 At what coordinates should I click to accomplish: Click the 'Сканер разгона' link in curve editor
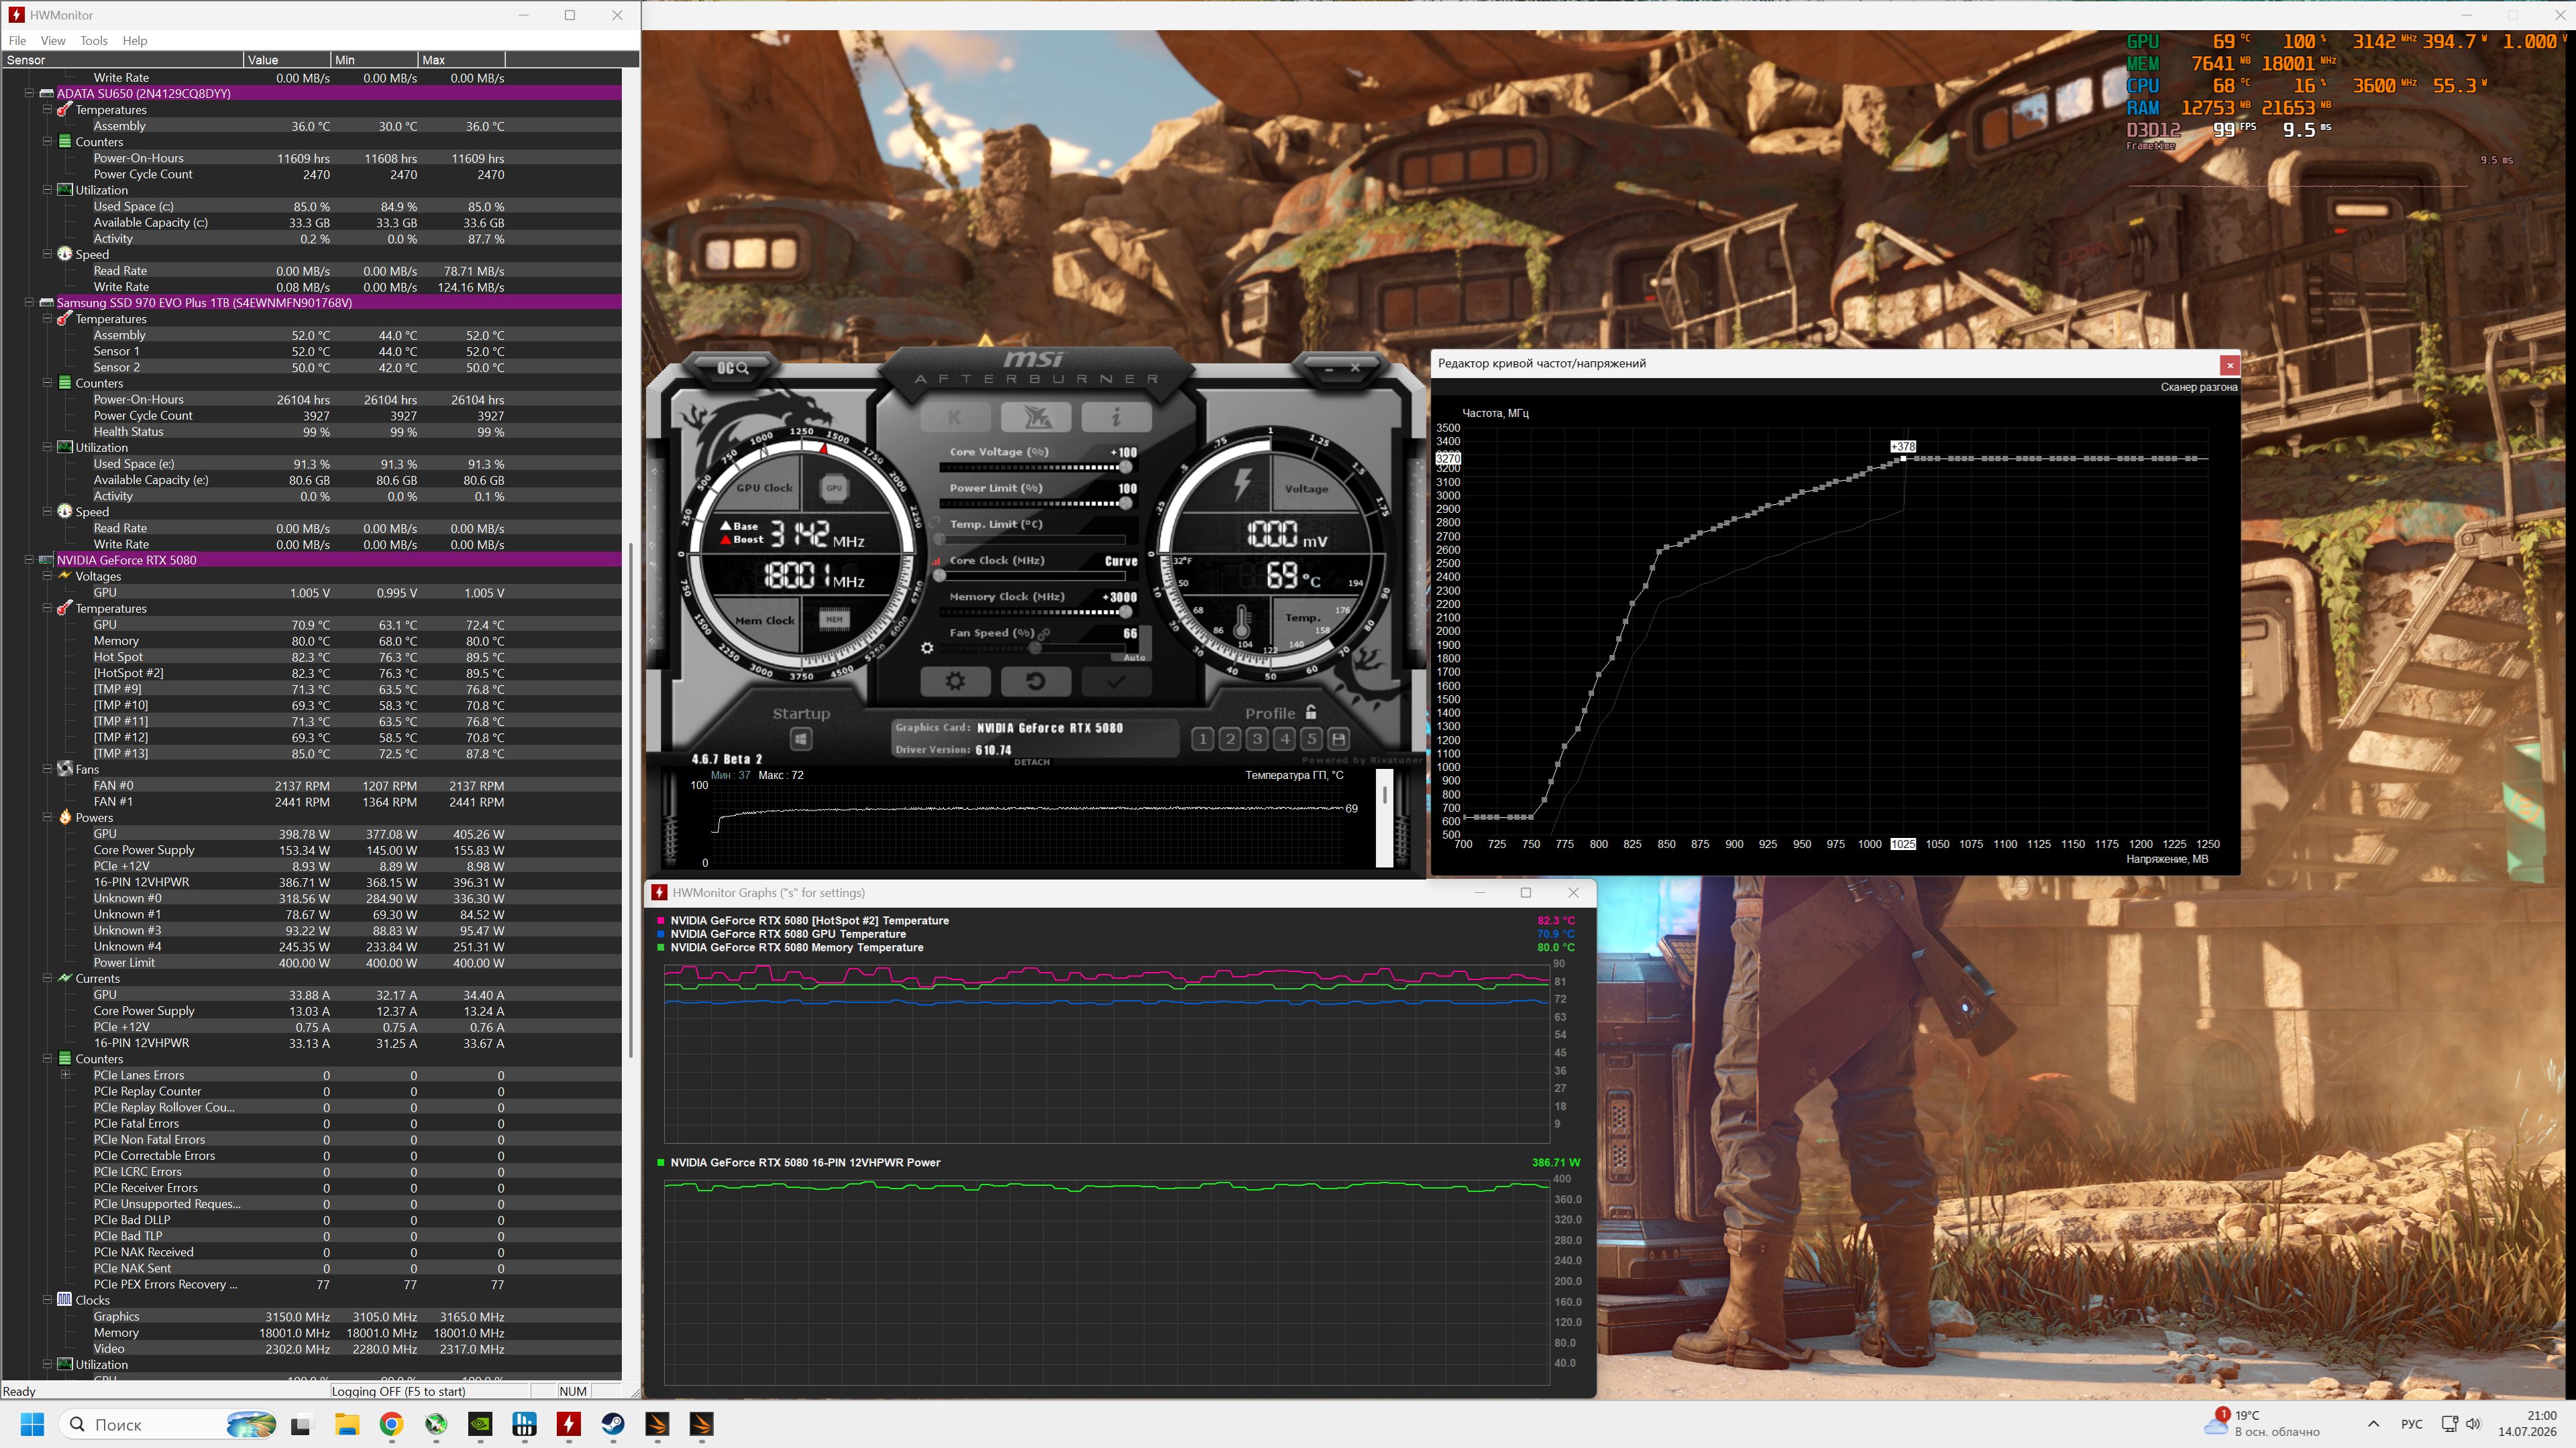point(2198,387)
